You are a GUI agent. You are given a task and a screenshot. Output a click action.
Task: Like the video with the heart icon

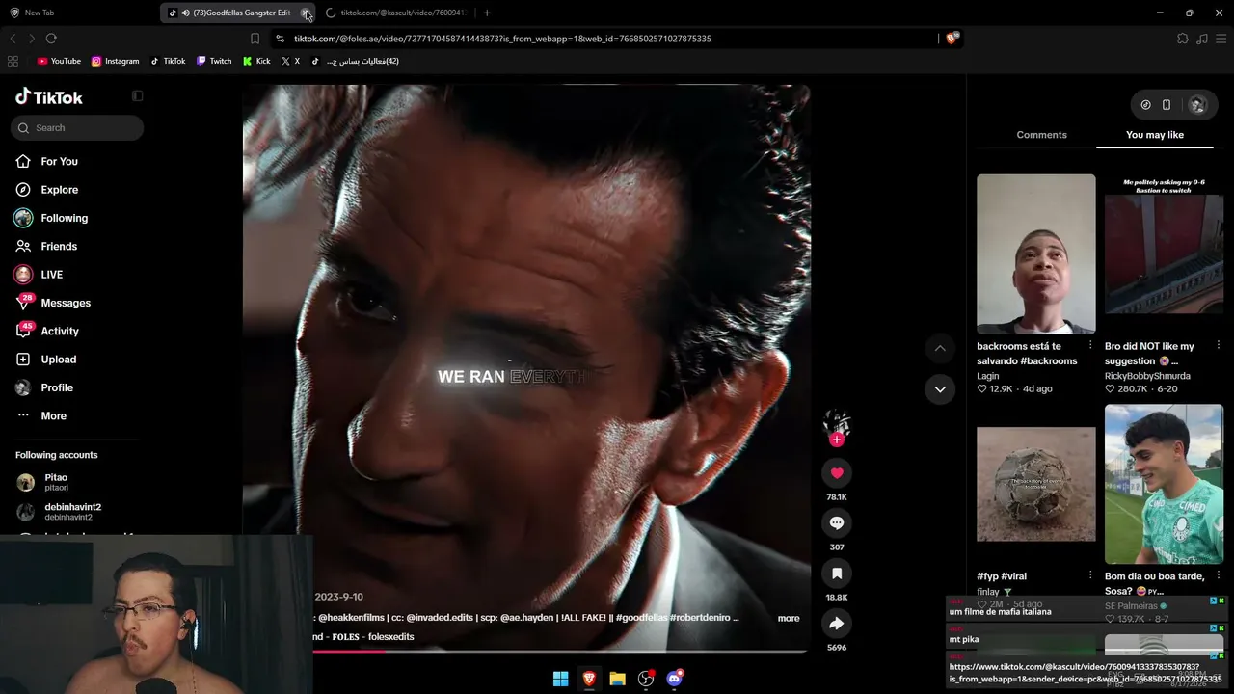click(x=837, y=473)
